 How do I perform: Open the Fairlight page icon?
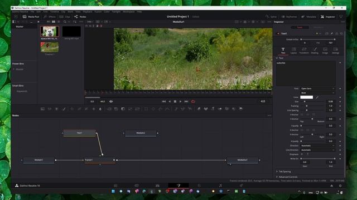220,186
